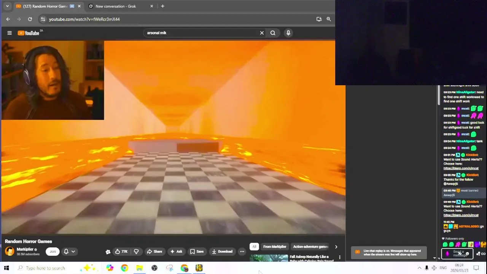The height and width of the screenshot is (274, 487).
Task: Focus the YouTube search box
Action: coord(202,33)
